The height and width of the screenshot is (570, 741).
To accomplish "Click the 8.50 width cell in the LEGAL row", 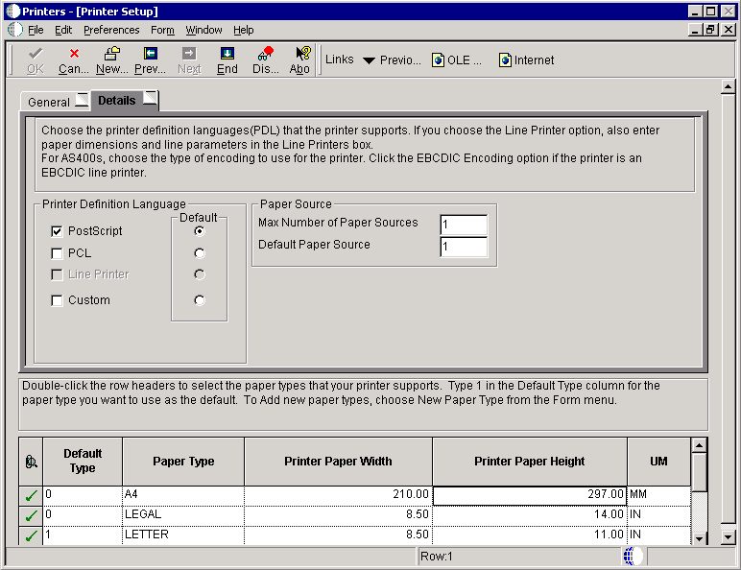I will click(339, 515).
